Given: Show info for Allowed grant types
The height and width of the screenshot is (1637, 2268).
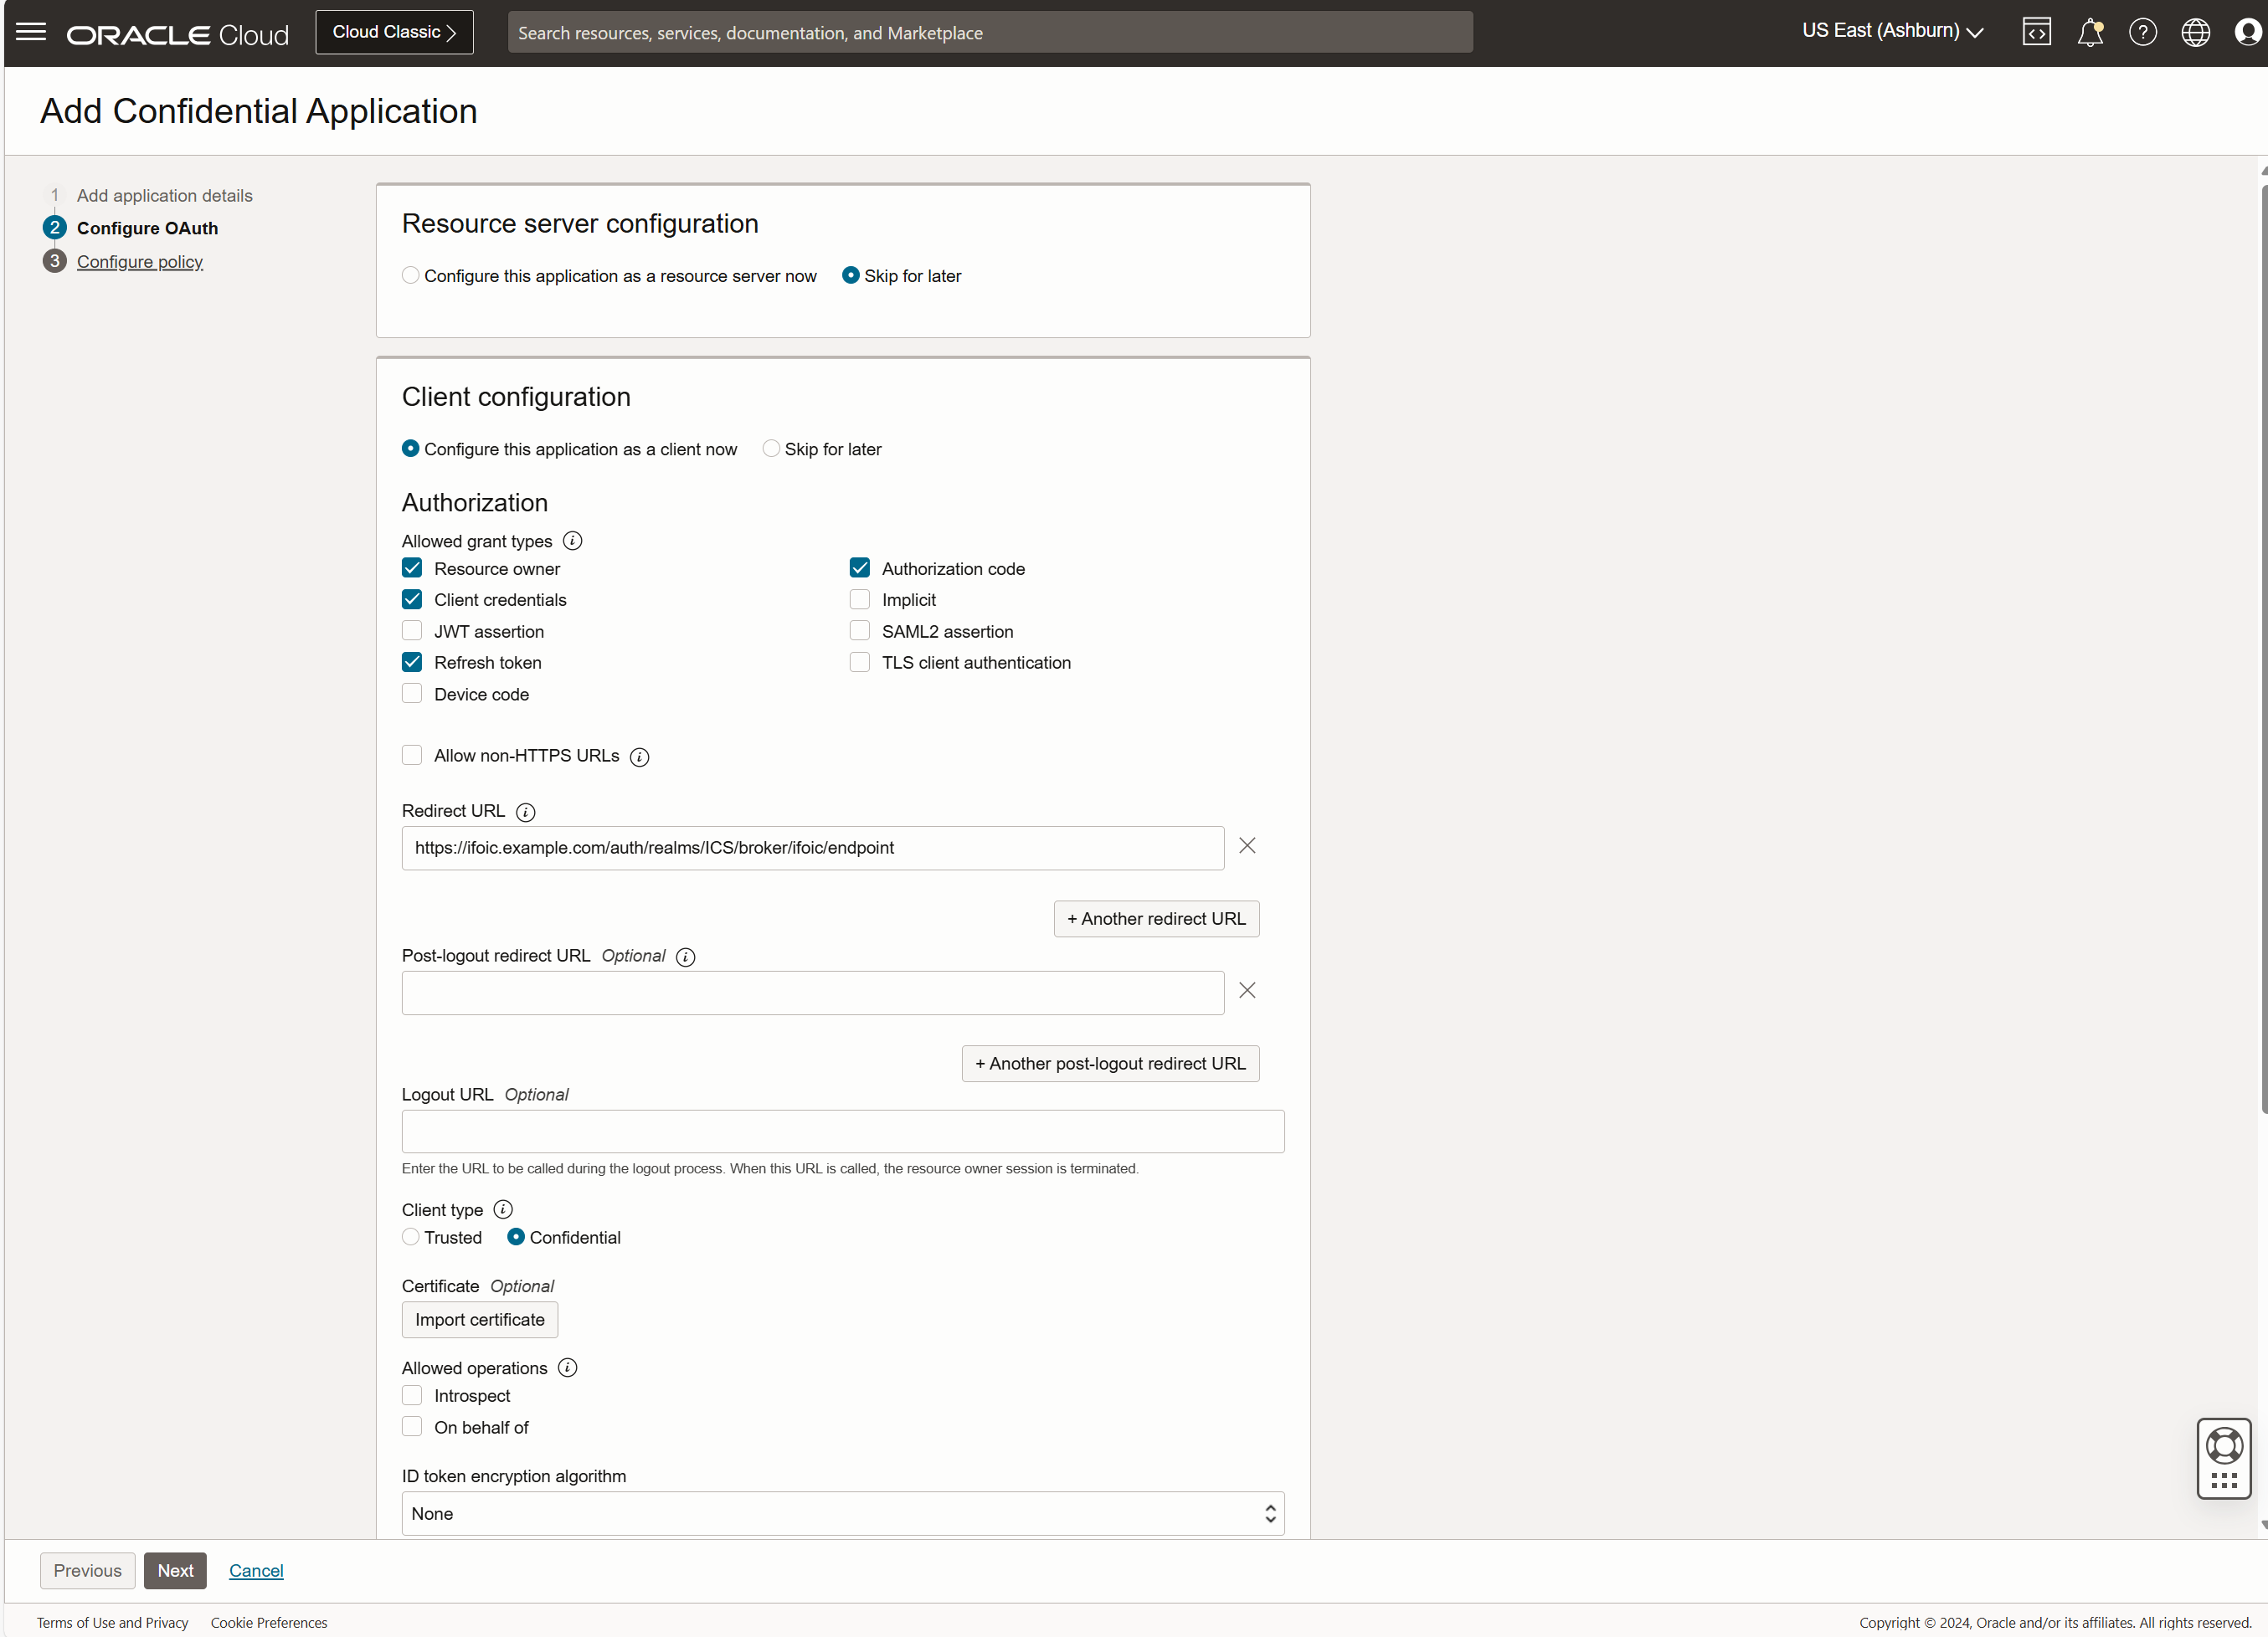Looking at the screenshot, I should tap(572, 541).
